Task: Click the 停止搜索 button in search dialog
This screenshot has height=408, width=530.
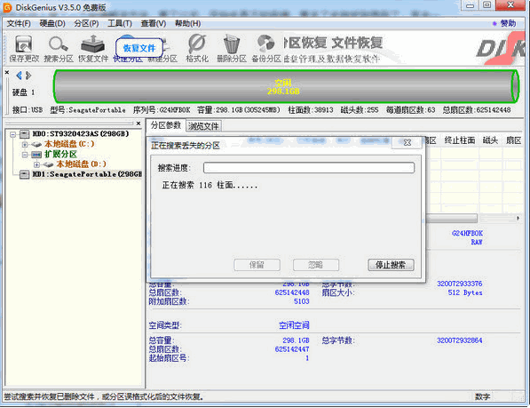Action: [391, 265]
